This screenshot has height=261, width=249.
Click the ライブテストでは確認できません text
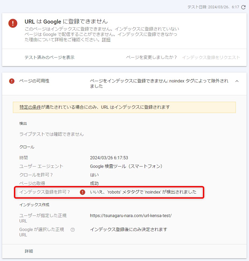coord(51,134)
